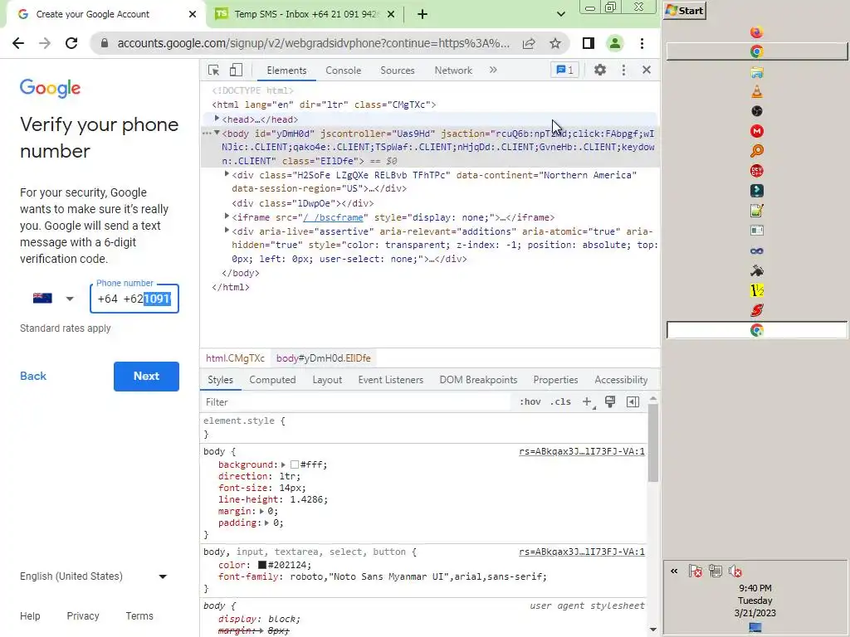Click the #fff background color swatch
This screenshot has height=637, width=850.
click(x=295, y=464)
